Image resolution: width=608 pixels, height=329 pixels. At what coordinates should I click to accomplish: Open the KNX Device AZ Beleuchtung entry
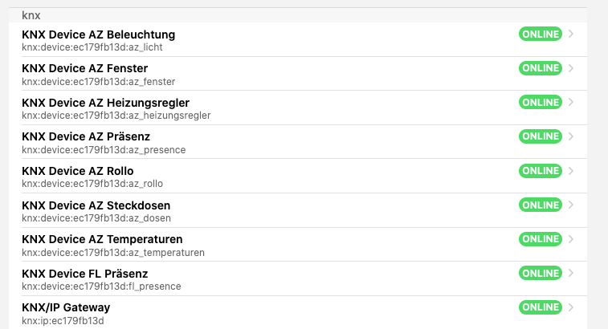98,35
